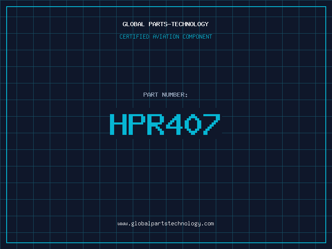
Task: Click the digit 4 in HPR407
Action: tap(174, 124)
